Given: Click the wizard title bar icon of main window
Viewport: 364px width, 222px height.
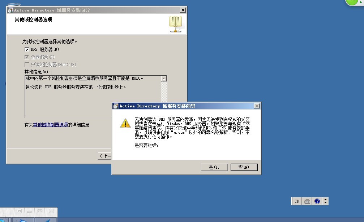Looking at the screenshot, I should (x=10, y=10).
